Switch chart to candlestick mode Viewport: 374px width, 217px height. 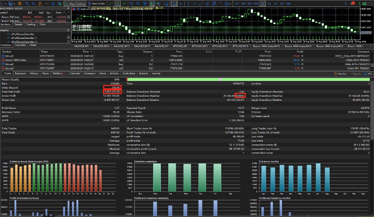pos(118,3)
